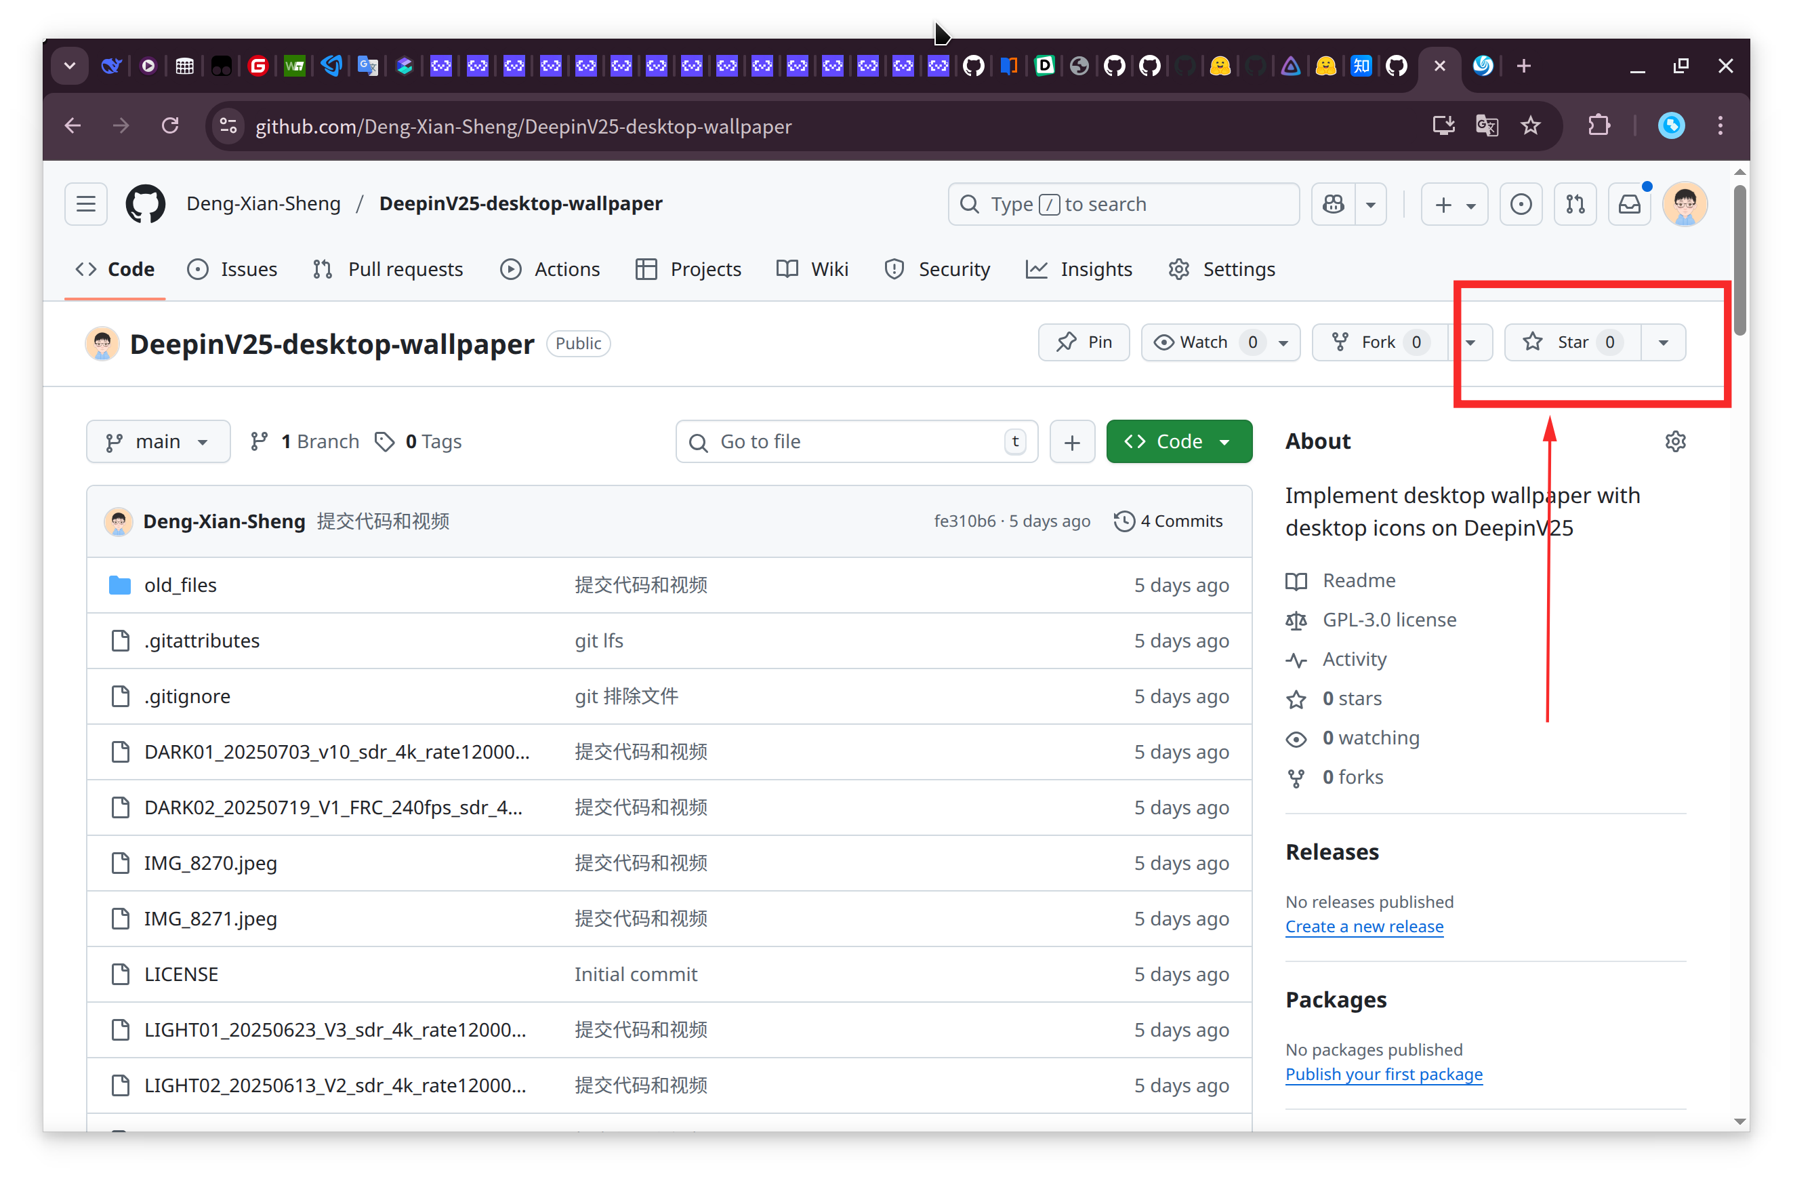Bookmark this page with star icon
This screenshot has height=1179, width=1793.
[x=1531, y=126]
